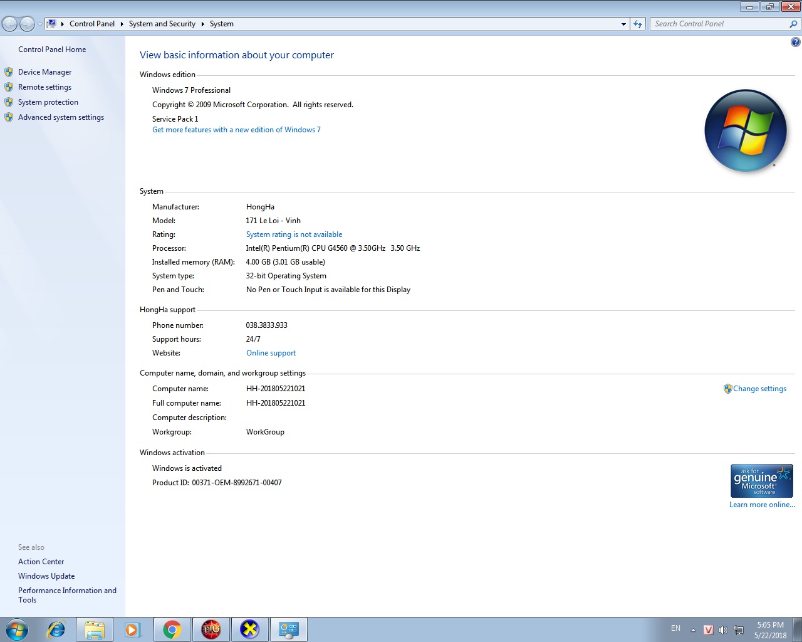Click the Change settings link
802x642 pixels.
click(x=759, y=389)
